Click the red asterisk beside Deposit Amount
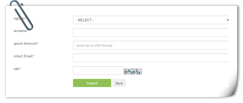This screenshot has height=103, width=243. 38,43
